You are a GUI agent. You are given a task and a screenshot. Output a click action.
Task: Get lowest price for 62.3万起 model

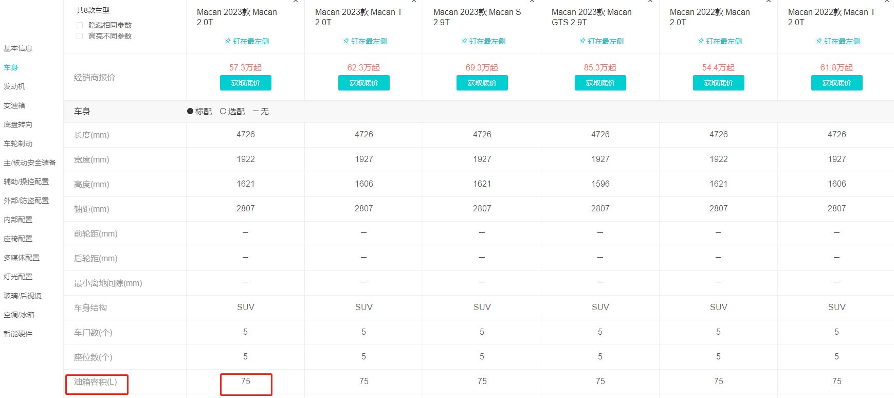(364, 83)
